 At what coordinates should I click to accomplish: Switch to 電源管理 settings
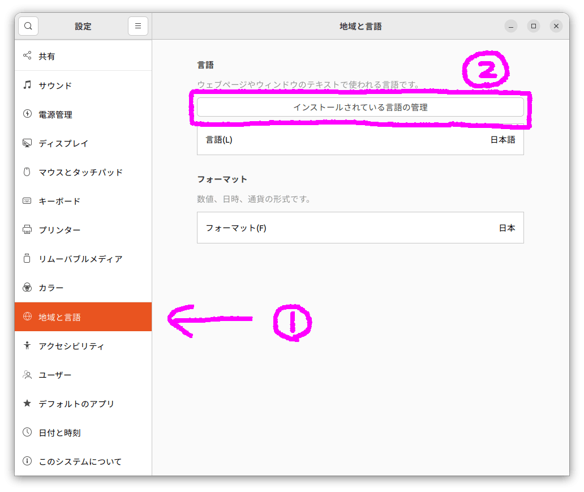[x=83, y=114]
